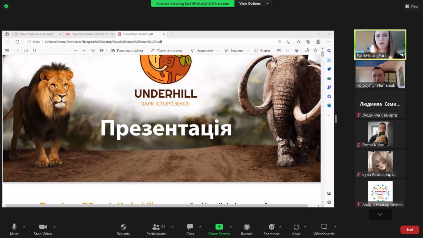Select Volodymyr Humeniuk's video thumbnail
This screenshot has width=423, height=238.
[380, 74]
